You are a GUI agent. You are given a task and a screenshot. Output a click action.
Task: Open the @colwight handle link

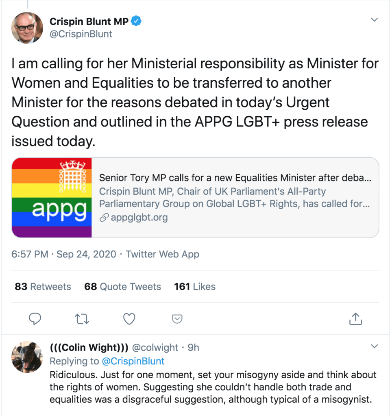tap(155, 348)
